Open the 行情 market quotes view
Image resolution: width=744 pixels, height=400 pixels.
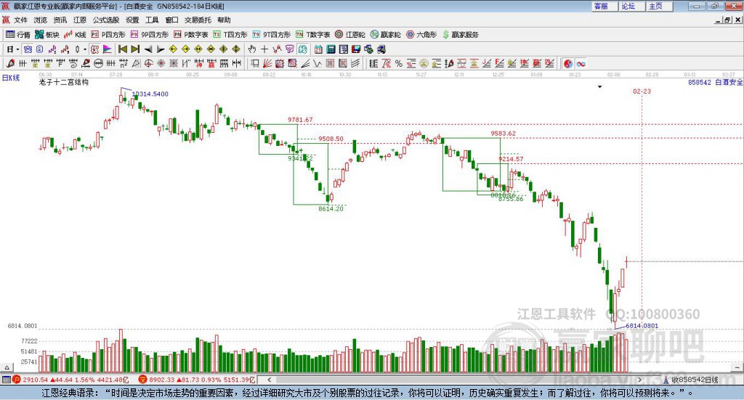tap(17, 35)
